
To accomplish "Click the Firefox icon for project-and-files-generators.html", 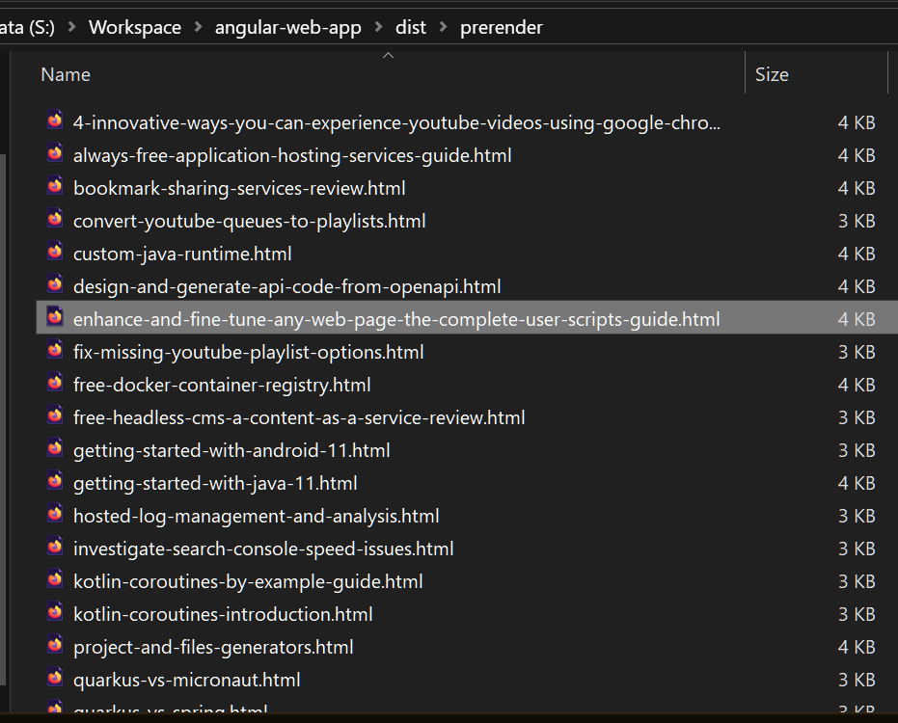I will (55, 646).
